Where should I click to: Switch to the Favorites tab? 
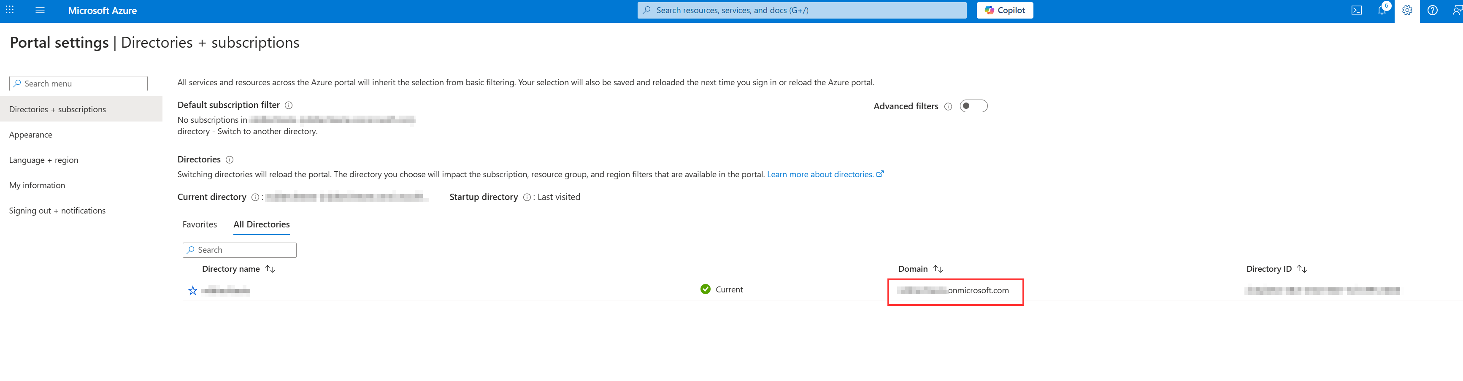[199, 225]
